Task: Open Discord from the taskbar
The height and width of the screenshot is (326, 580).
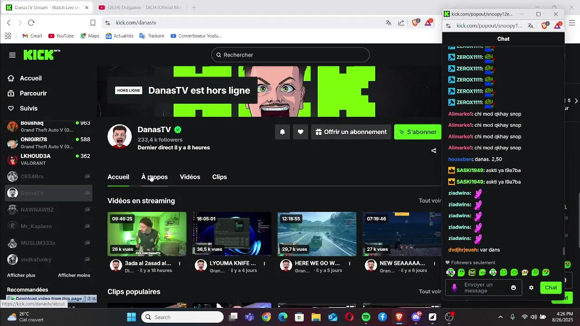Action: coord(416,317)
